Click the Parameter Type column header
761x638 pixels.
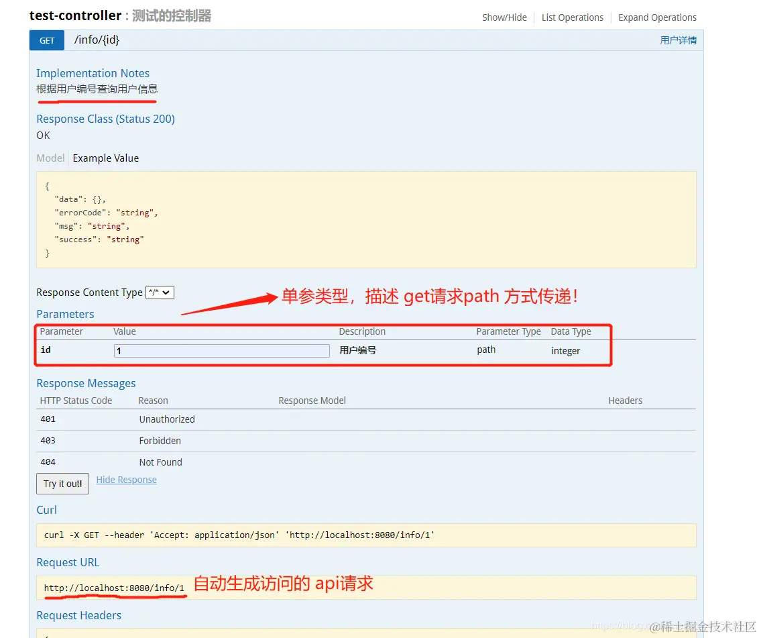pos(508,331)
